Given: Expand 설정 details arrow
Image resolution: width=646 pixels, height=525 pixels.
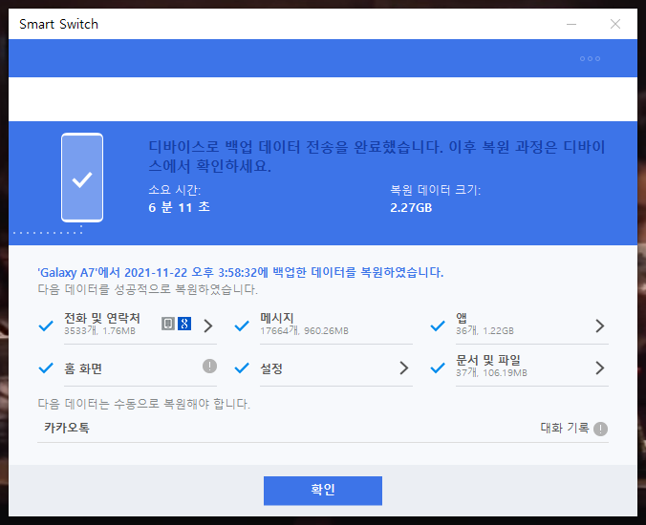Looking at the screenshot, I should [404, 367].
